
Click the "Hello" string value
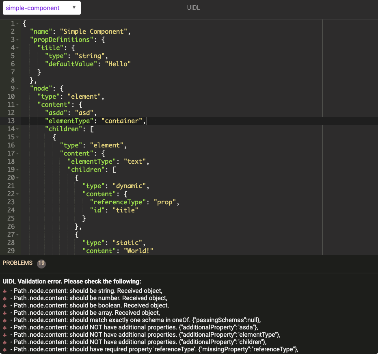[118, 64]
